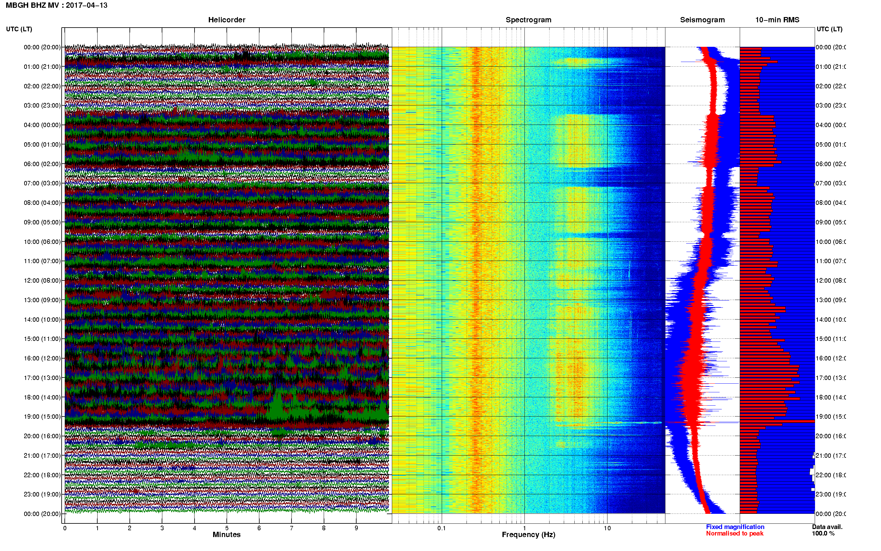This screenshot has height=551, width=881.
Task: Click the left '06:00 (02:00)' time label
Action: 42,164
